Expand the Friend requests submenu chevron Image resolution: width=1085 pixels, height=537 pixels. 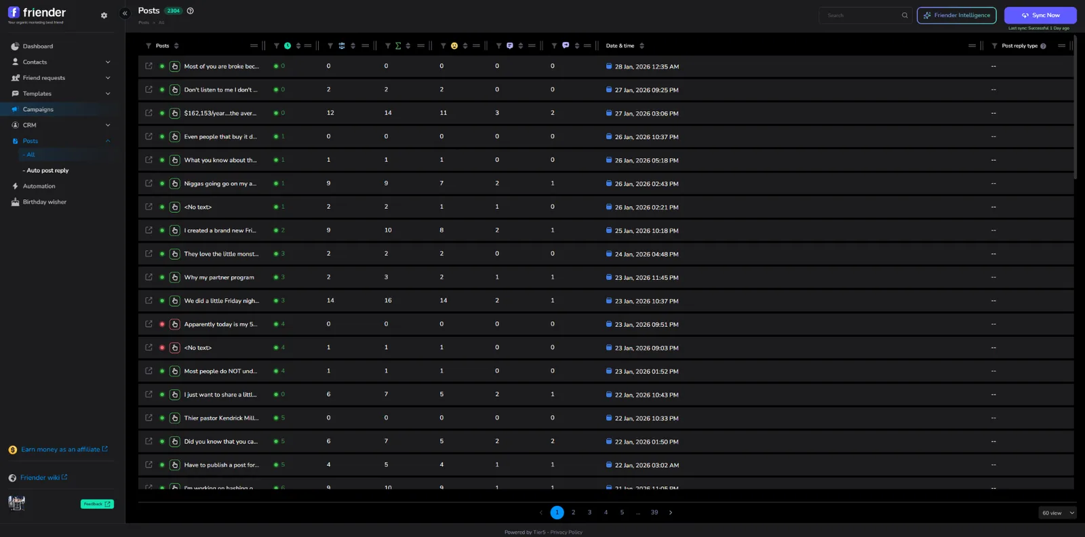[x=108, y=78]
